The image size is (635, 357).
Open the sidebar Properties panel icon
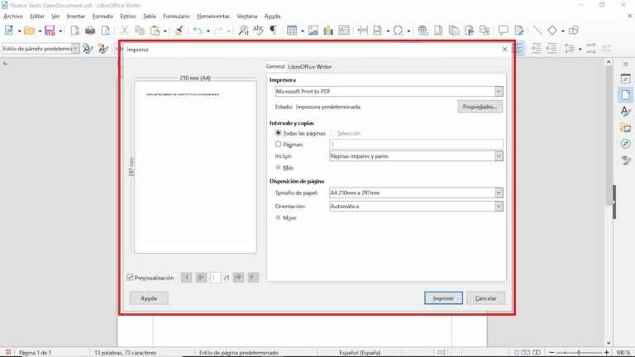pyautogui.click(x=626, y=79)
